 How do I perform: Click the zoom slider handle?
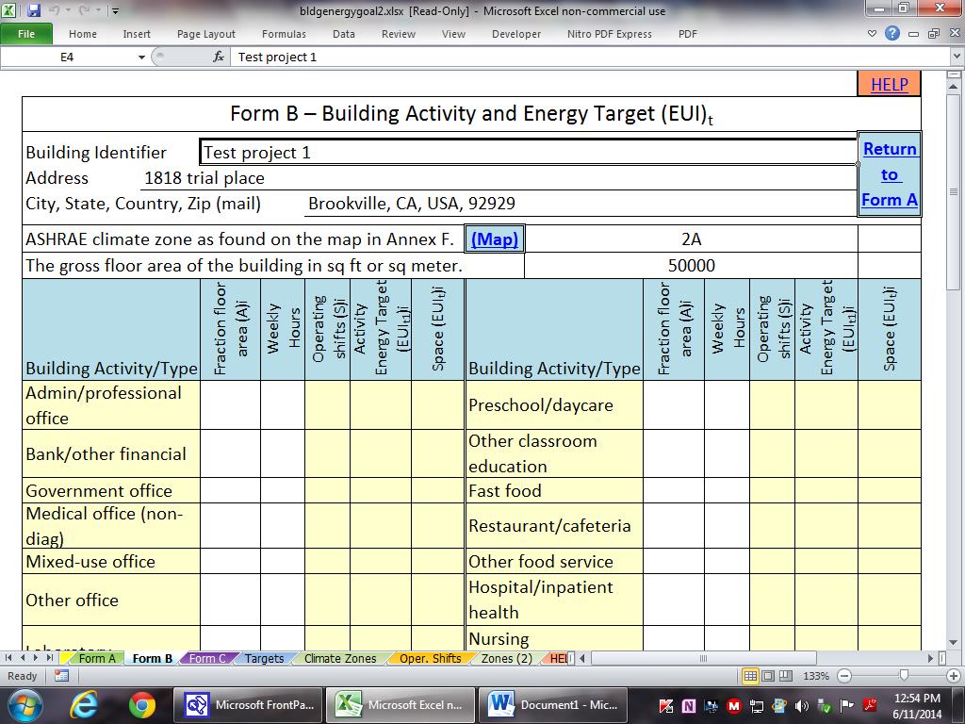[904, 676]
